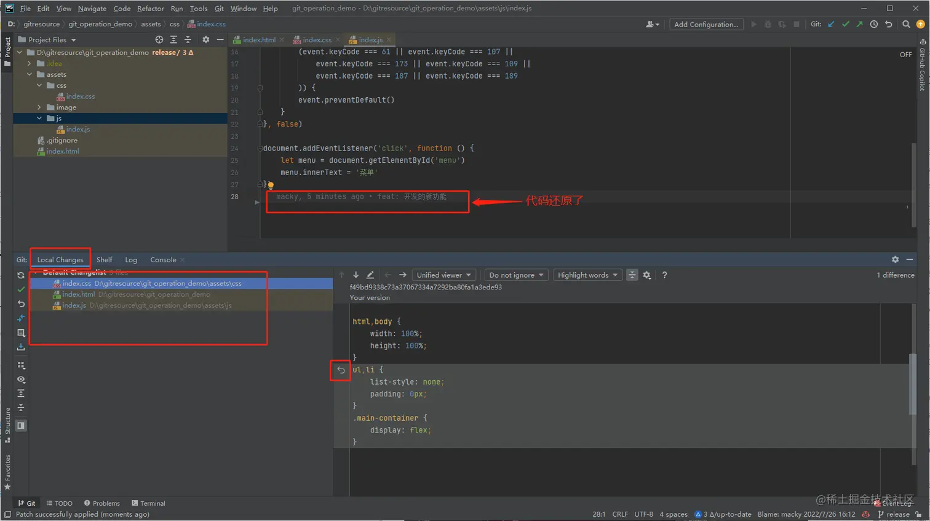Open the Terminal tool window button
930x521 pixels.
[x=148, y=503]
